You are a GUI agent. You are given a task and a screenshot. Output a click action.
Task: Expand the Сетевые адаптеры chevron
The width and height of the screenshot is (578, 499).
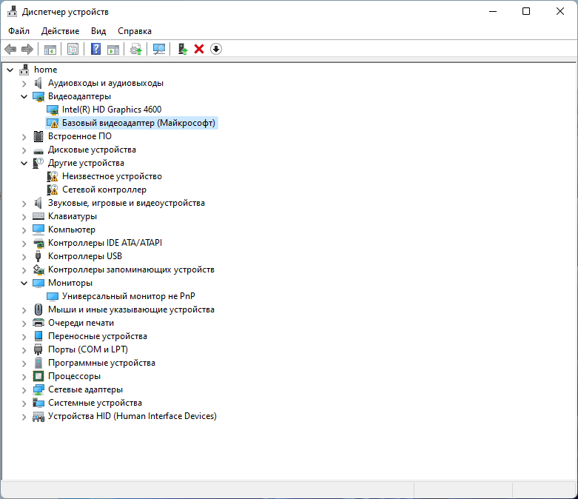[24, 390]
